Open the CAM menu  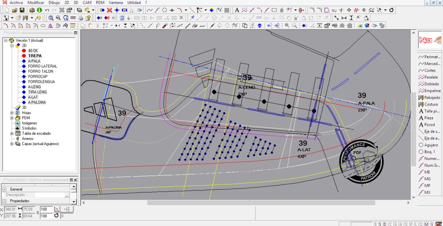(x=87, y=3)
